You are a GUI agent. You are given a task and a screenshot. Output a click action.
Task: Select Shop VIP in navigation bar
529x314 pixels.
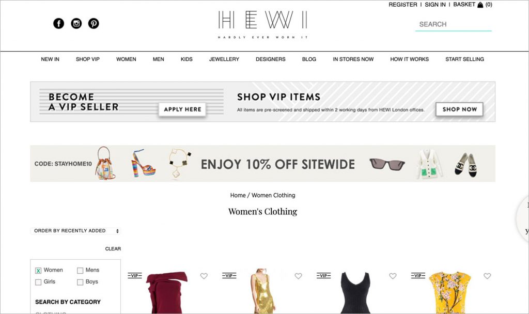pyautogui.click(x=88, y=59)
